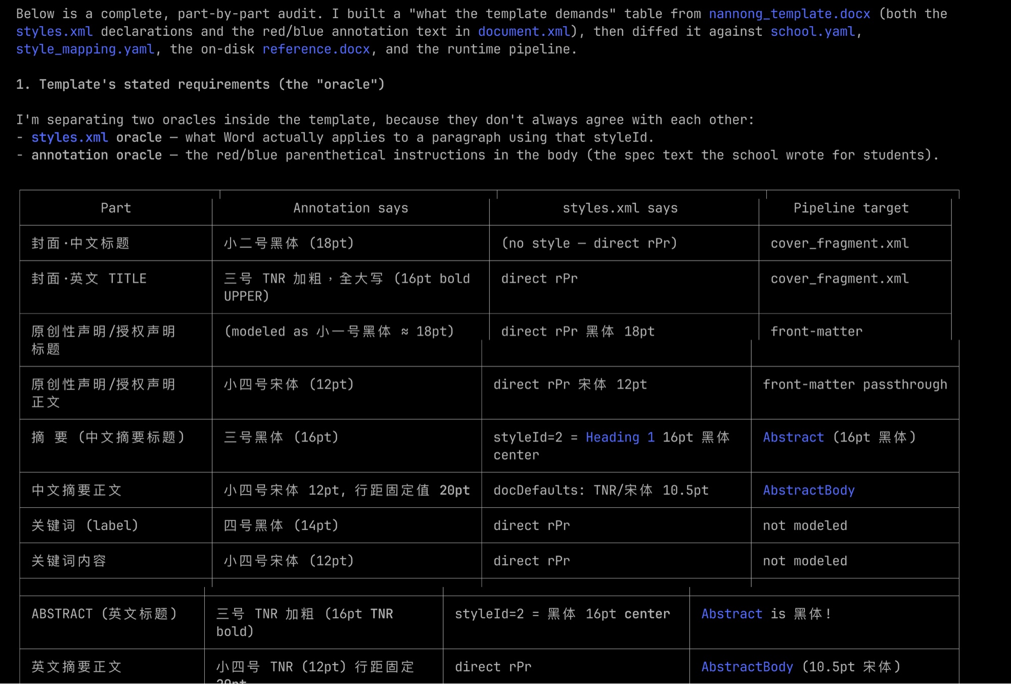The width and height of the screenshot is (1011, 684).
Task: Select the '摘 要 (中文摘要标题)' cell
Action: 116,446
